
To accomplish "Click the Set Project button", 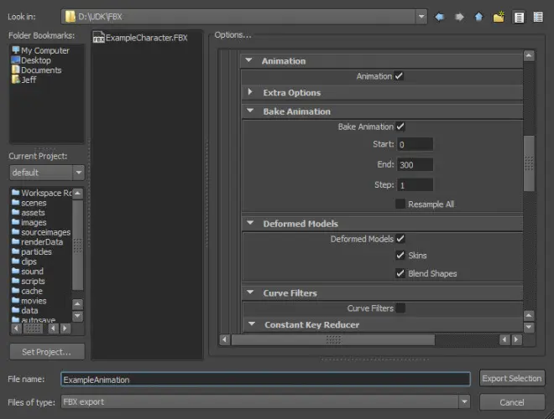I will 47,352.
